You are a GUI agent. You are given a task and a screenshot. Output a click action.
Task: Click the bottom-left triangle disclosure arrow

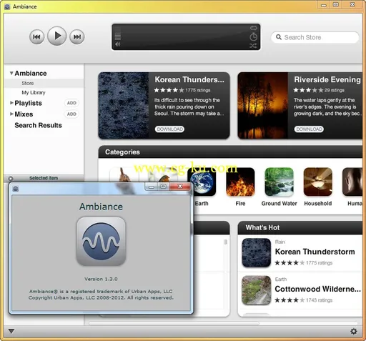coord(11,331)
